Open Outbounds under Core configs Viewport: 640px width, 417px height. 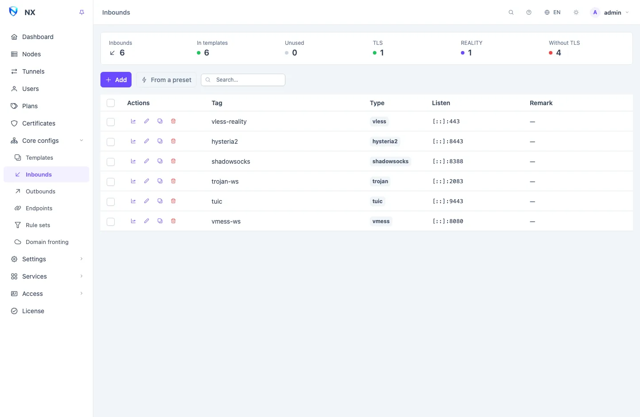pos(47,191)
